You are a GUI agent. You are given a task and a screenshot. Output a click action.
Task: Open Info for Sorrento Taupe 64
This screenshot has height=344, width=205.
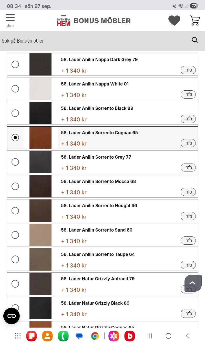tap(188, 265)
